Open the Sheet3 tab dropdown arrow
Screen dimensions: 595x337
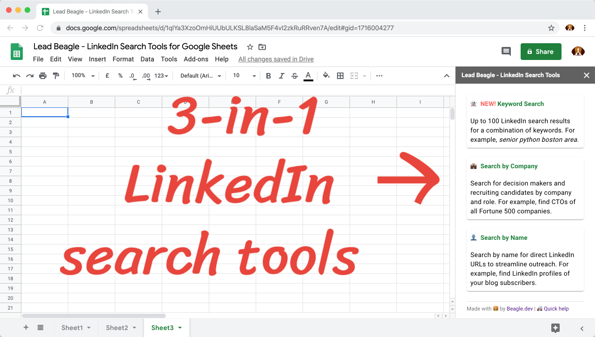point(180,328)
